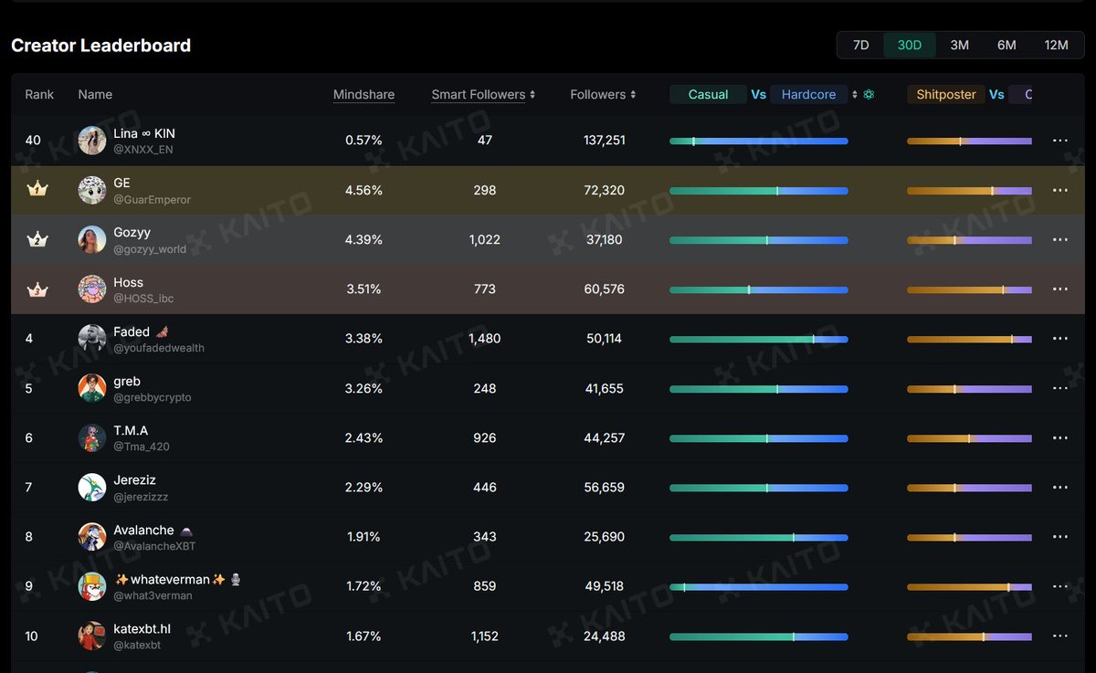Select the Shitposter filter pill
The height and width of the screenshot is (673, 1096).
point(946,94)
